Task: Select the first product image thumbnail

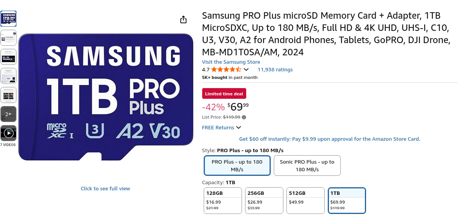Action: (8, 19)
